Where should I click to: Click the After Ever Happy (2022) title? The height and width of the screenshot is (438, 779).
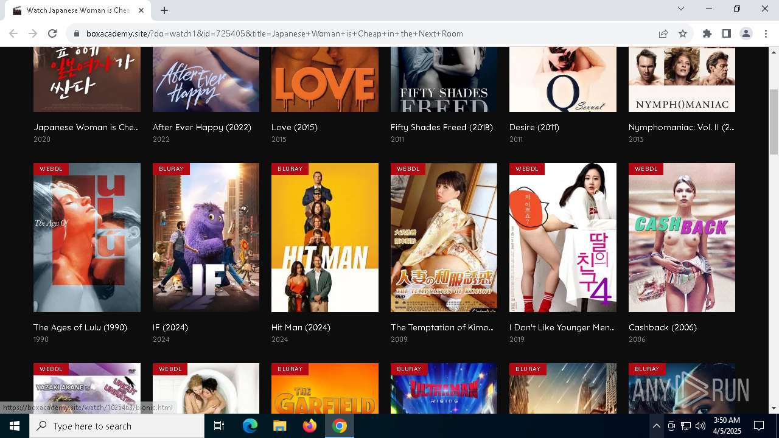coord(202,127)
